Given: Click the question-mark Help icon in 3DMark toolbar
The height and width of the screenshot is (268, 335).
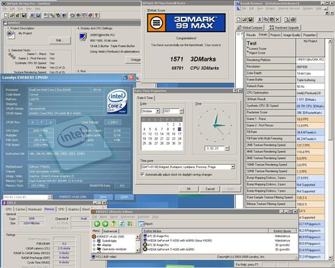Looking at the screenshot, I should (97, 15).
